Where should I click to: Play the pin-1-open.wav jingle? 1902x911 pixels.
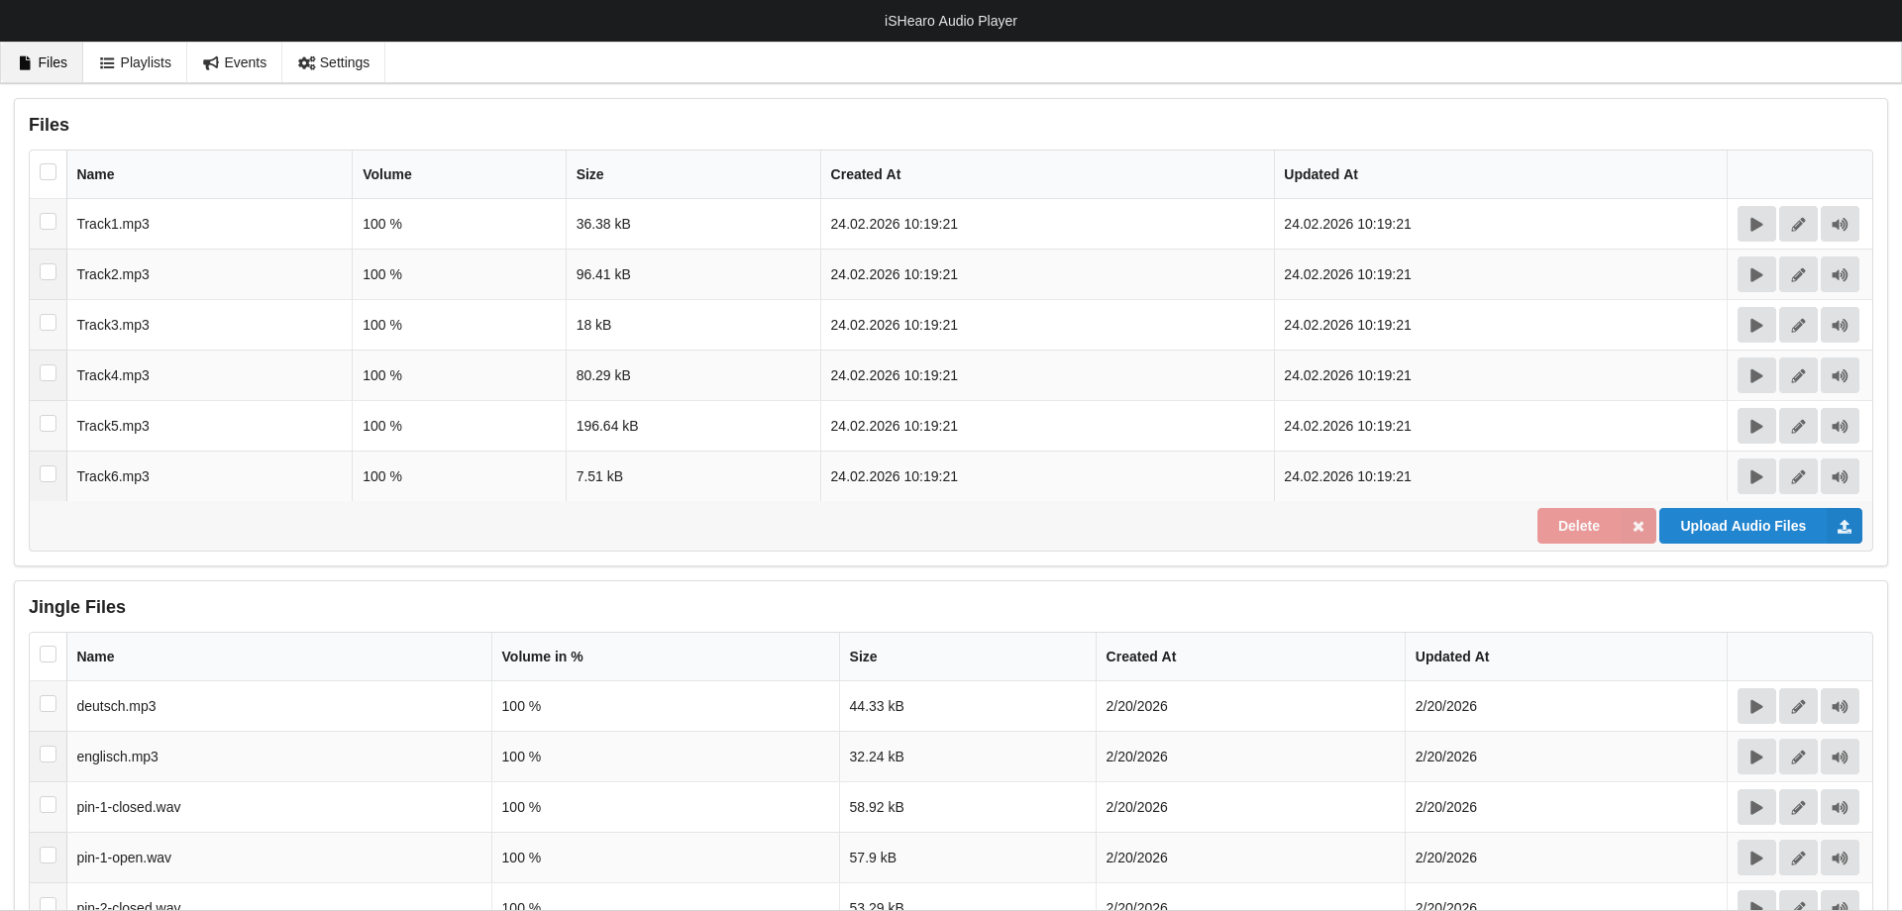tap(1755, 859)
